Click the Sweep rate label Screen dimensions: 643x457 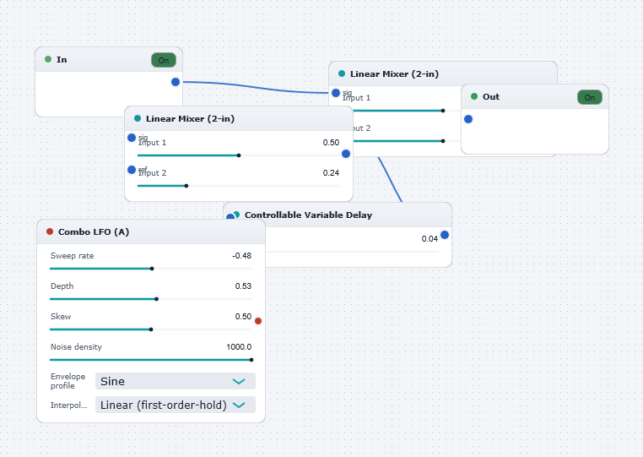pyautogui.click(x=73, y=256)
